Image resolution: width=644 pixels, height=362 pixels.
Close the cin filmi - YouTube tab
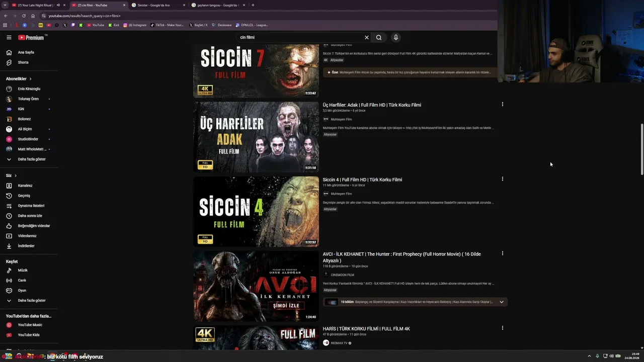tap(124, 5)
